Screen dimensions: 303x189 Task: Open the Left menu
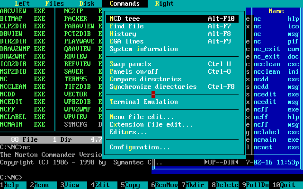pyautogui.click(x=22, y=4)
